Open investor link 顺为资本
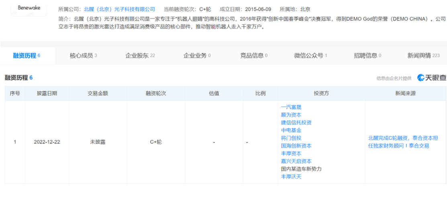The width and height of the screenshot is (447, 206). coord(291,115)
